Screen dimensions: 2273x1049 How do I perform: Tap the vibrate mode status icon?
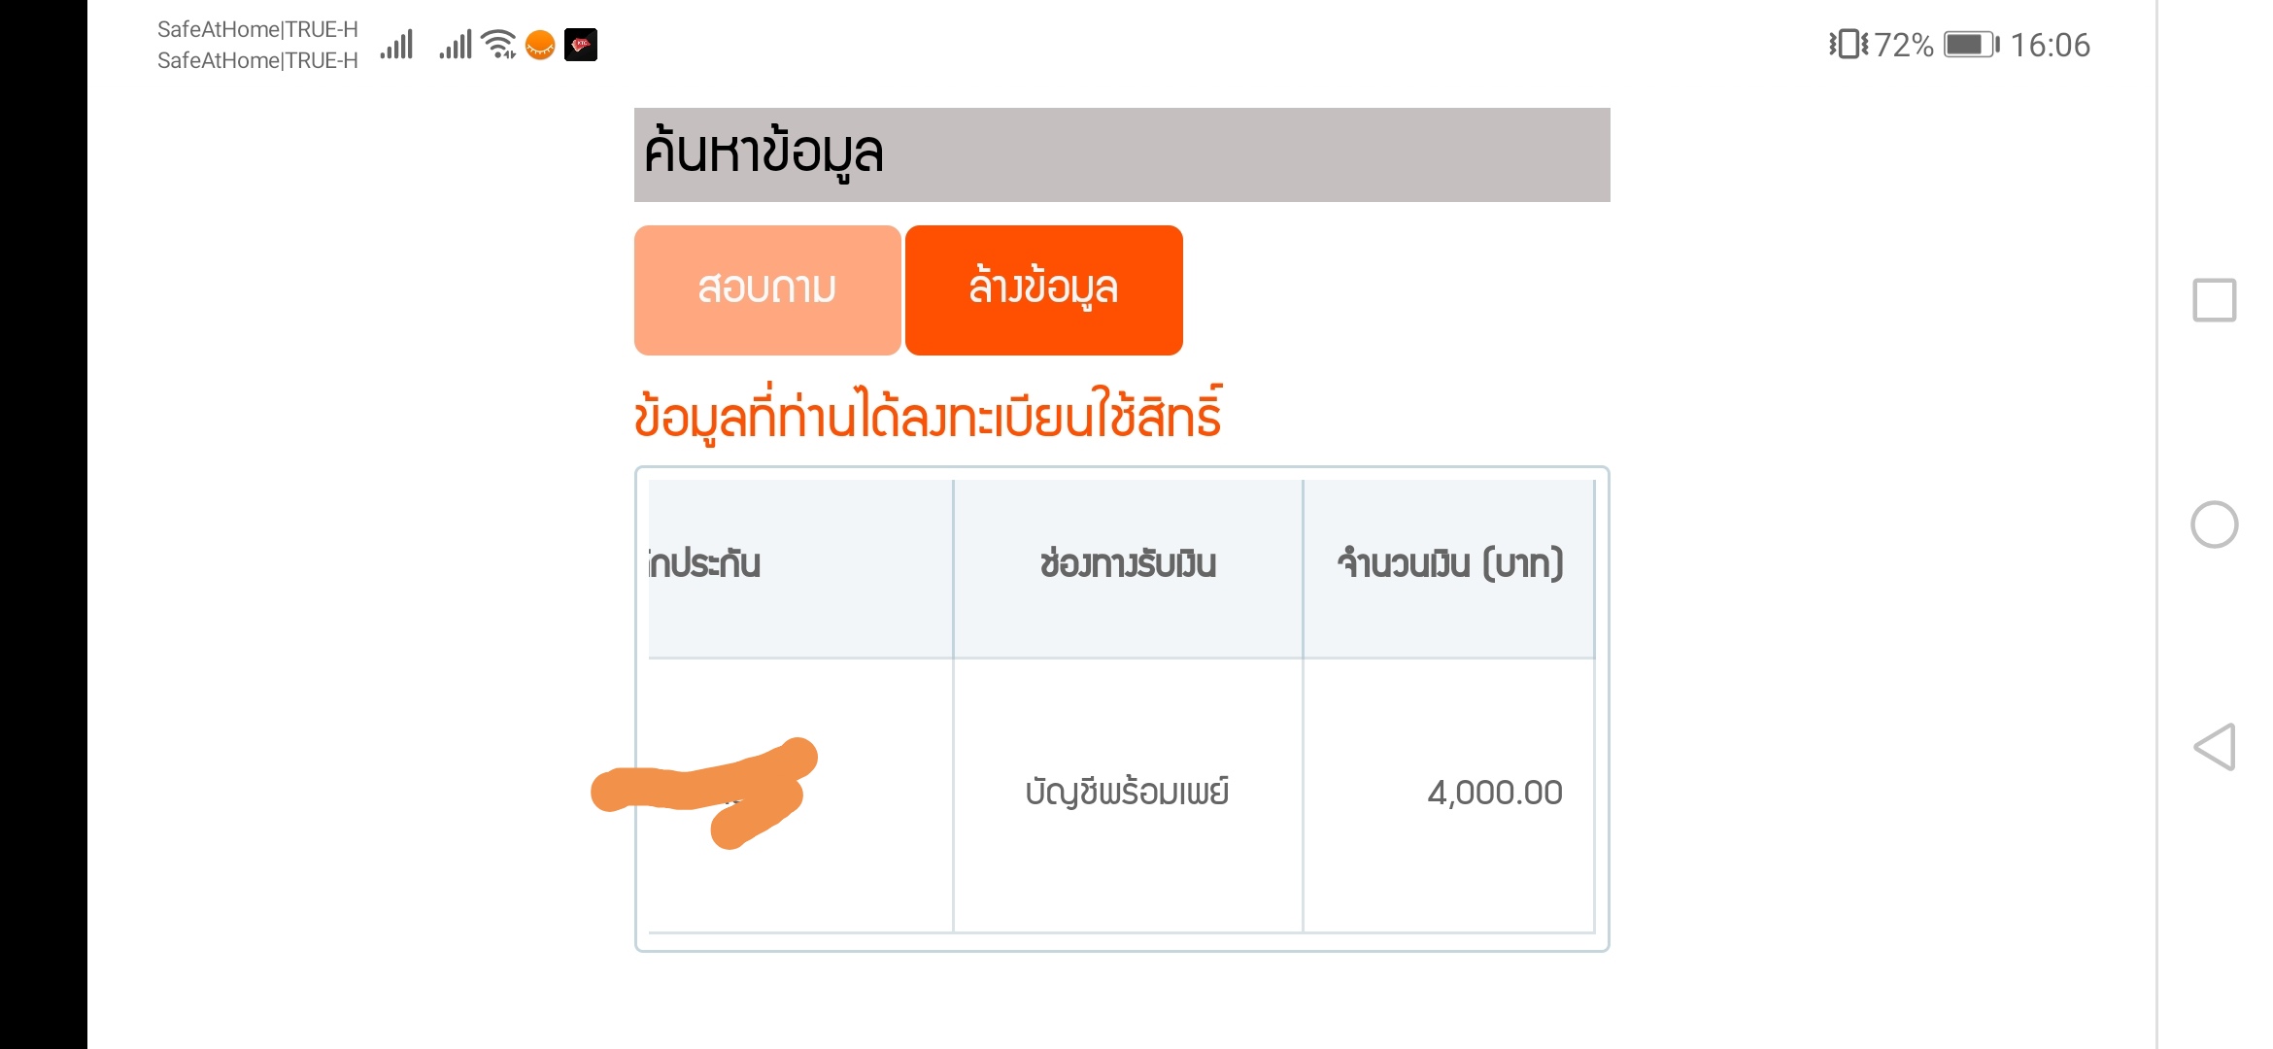1848,45
